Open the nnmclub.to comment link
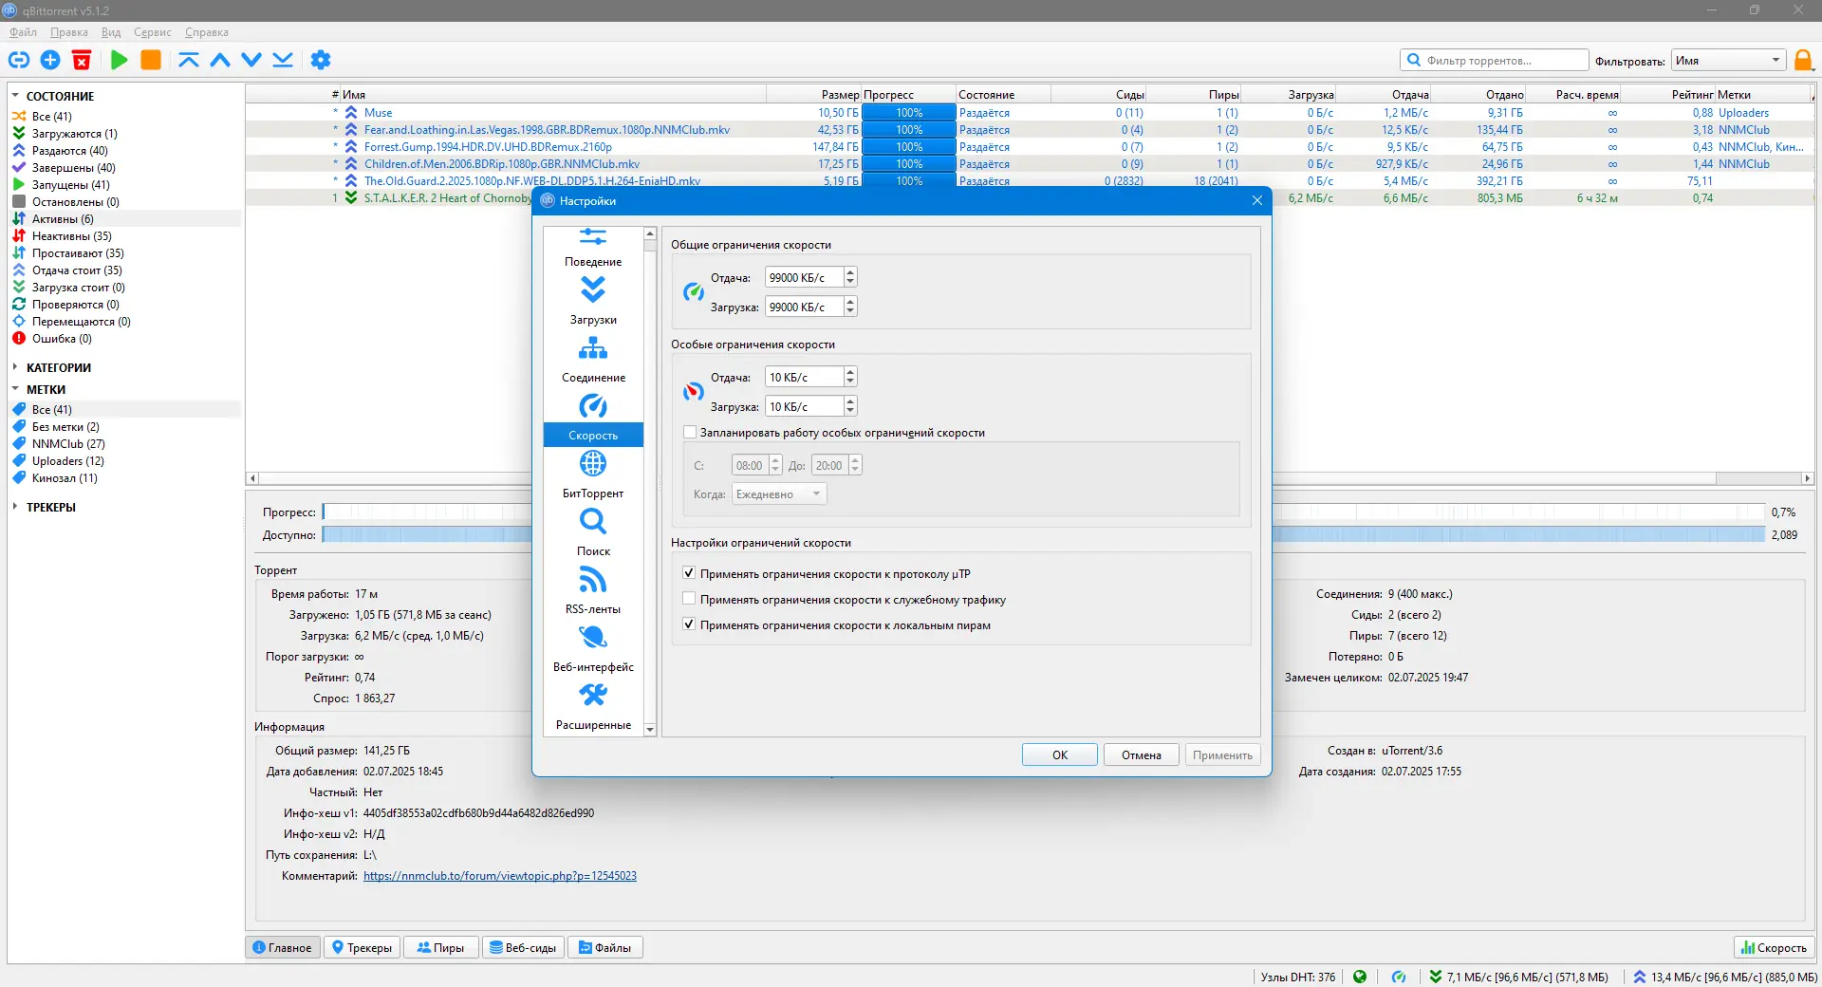1822x987 pixels. pyautogui.click(x=499, y=876)
